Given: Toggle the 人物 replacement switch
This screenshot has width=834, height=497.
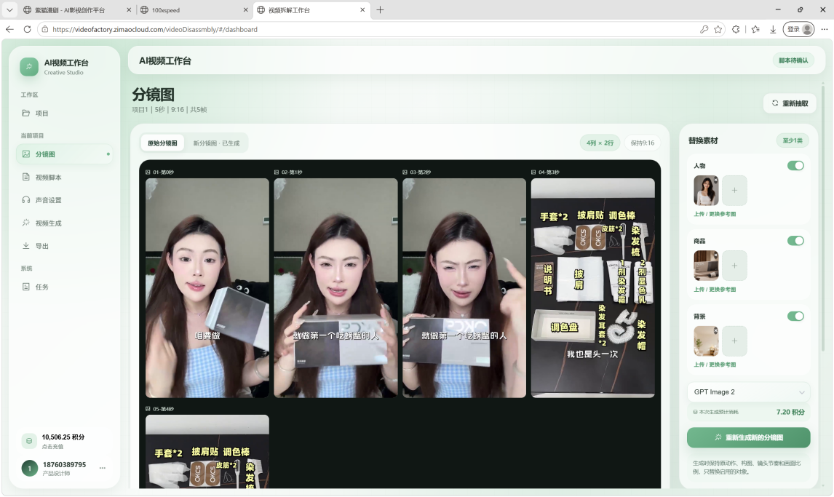Looking at the screenshot, I should tap(795, 166).
